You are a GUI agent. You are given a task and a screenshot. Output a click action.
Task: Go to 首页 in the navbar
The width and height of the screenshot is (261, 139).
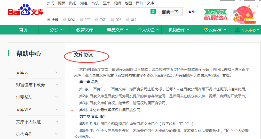(23, 30)
